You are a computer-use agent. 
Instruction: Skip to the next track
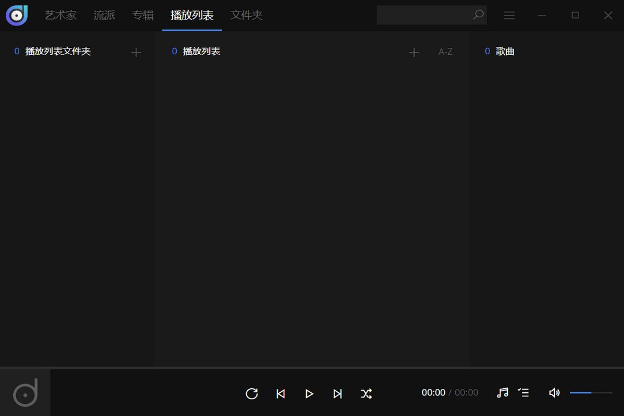[338, 393]
